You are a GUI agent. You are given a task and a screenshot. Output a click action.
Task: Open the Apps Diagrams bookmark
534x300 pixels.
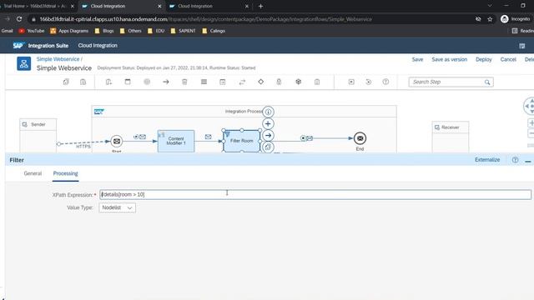tap(69, 31)
